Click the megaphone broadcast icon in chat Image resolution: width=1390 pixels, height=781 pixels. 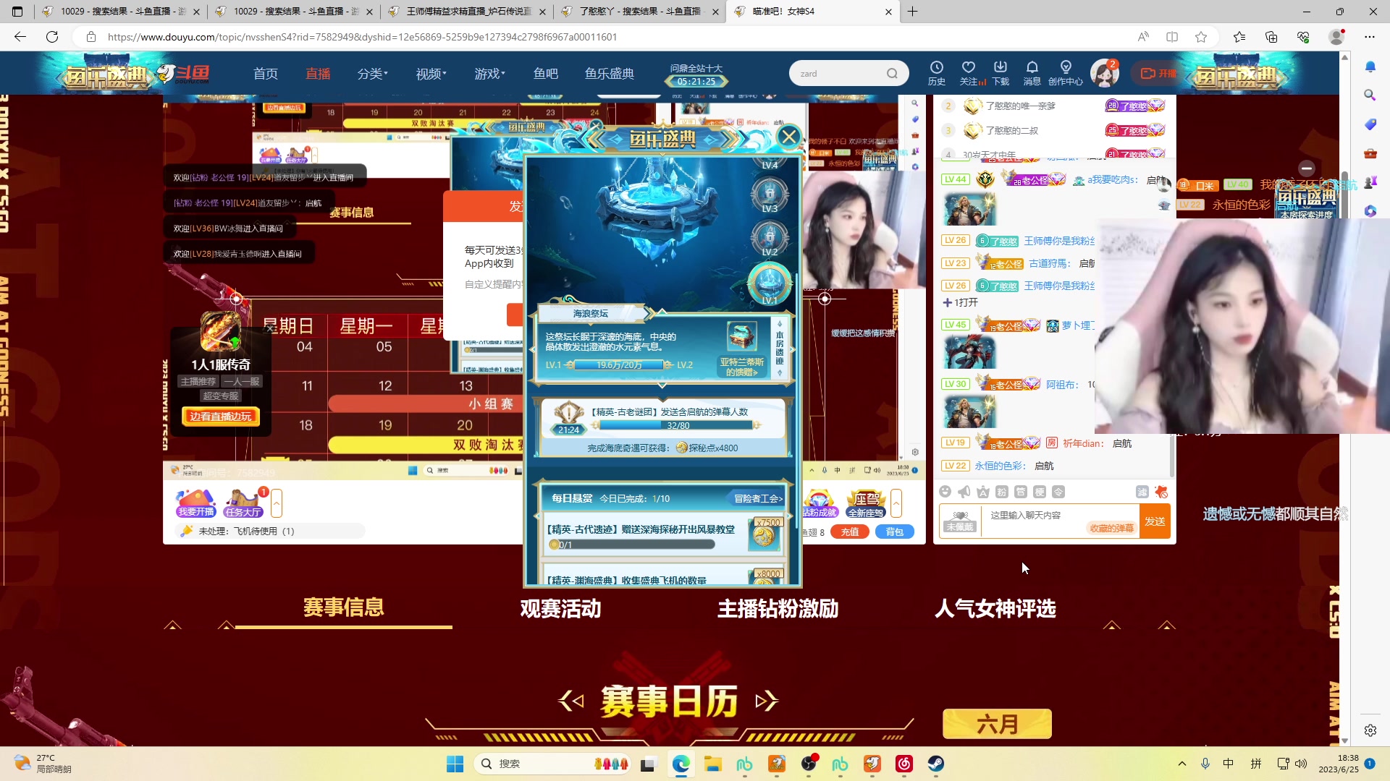[x=964, y=492]
